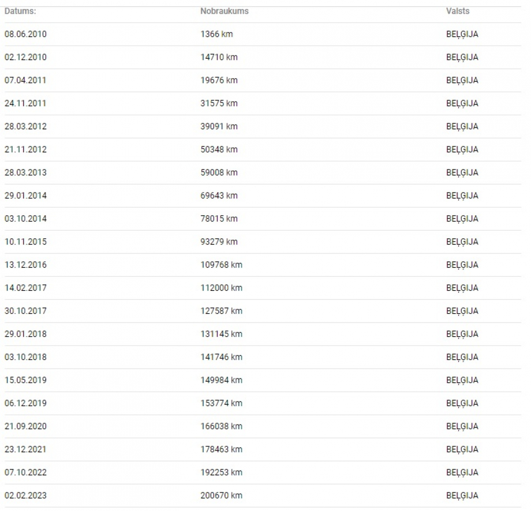
Task: Select the Nobraukums column header
Action: [x=224, y=11]
